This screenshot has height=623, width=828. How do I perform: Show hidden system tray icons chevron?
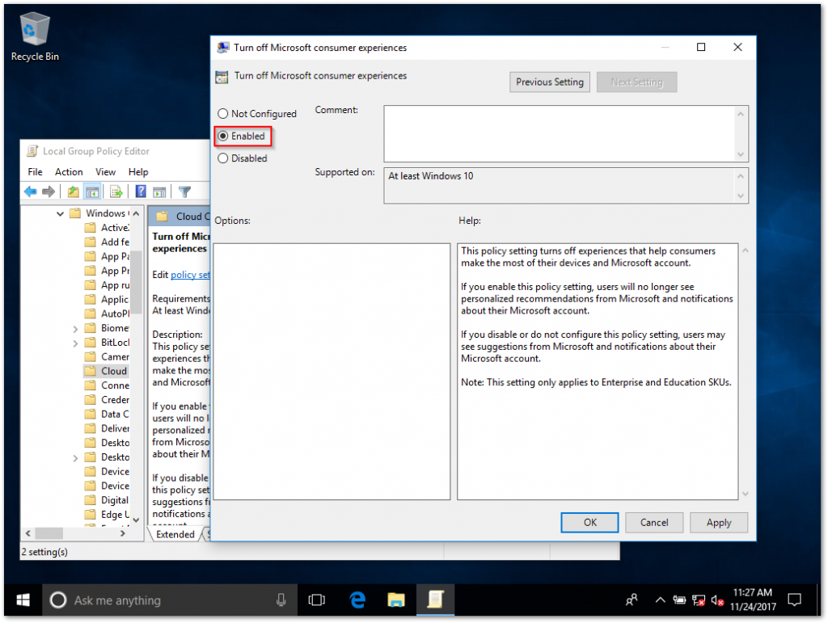(x=660, y=600)
